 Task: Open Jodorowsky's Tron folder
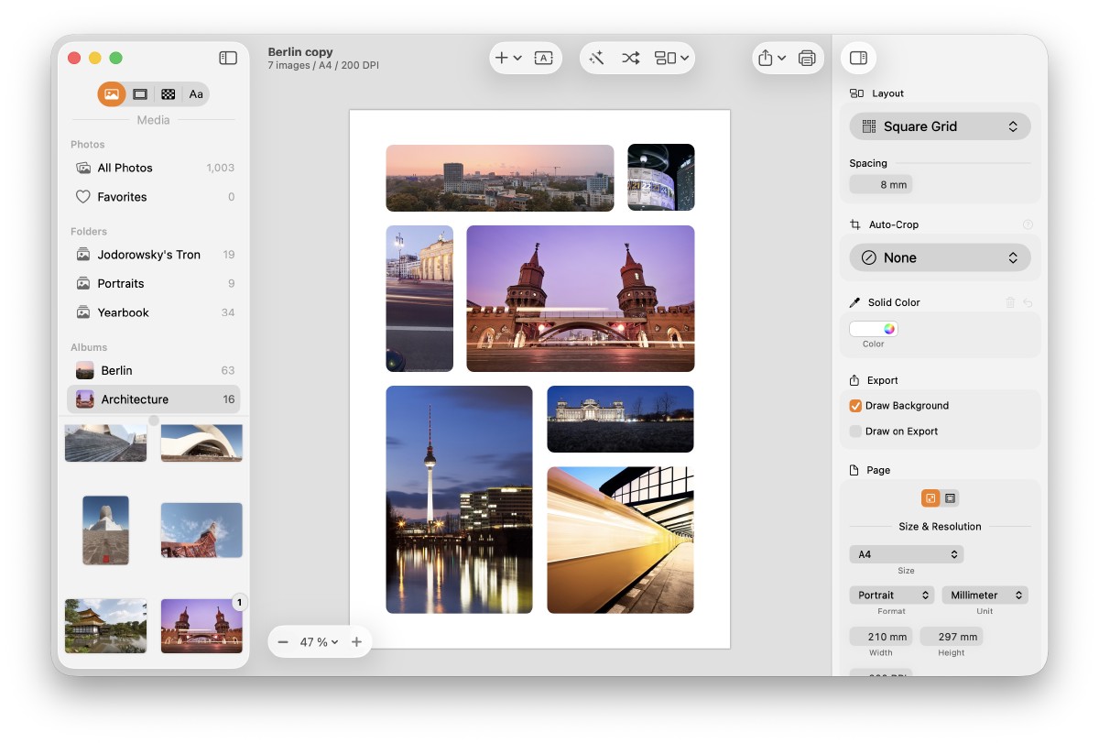[x=154, y=255]
